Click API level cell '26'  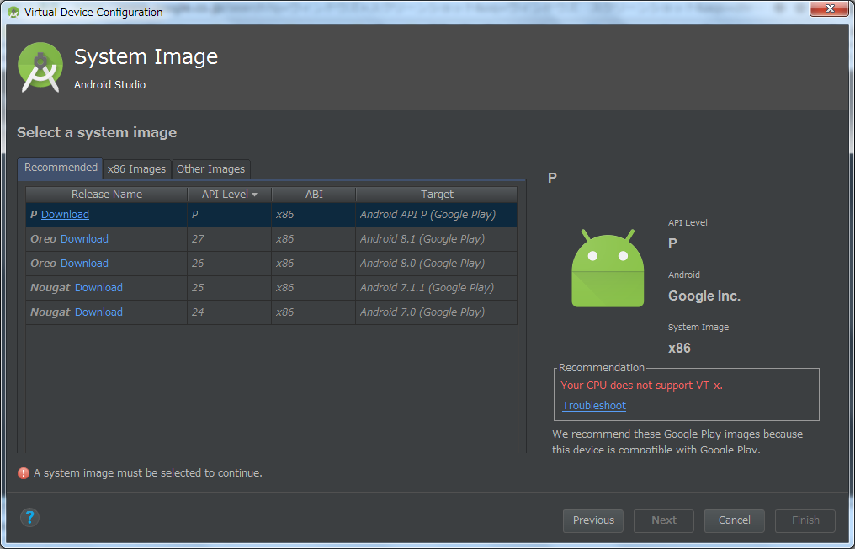click(230, 263)
